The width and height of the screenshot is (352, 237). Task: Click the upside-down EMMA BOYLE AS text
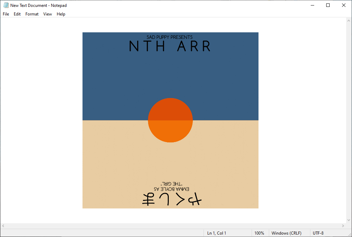(172, 189)
